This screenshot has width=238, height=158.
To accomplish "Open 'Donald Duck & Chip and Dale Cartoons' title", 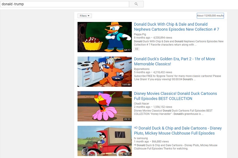I will (x=178, y=131).
